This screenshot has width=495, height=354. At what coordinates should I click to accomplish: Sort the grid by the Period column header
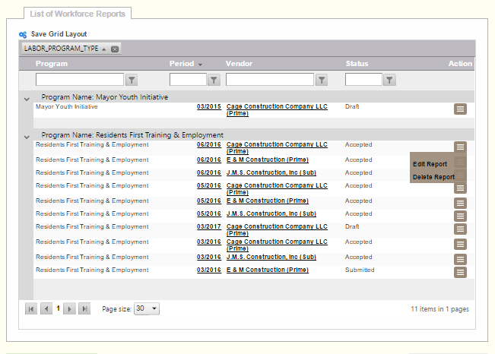coord(182,64)
